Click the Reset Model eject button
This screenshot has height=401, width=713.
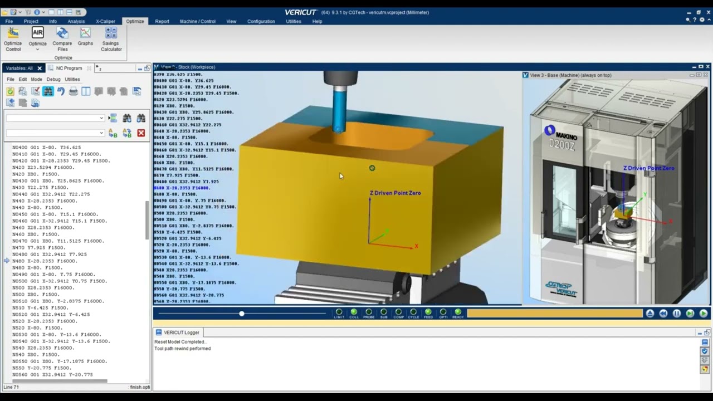(x=650, y=314)
